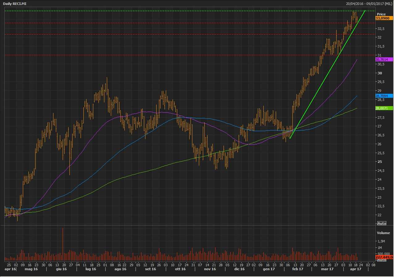
Task: Click the 'dic 16' month label
Action: (239, 269)
